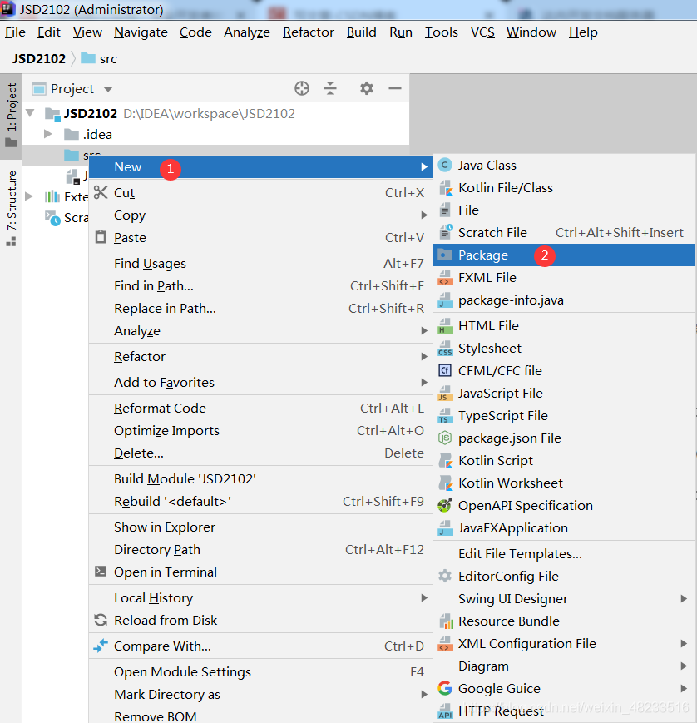Choose Add to Favorites

[x=260, y=382]
